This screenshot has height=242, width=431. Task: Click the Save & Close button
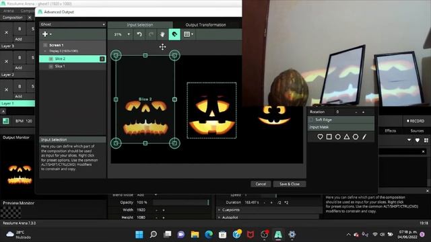click(x=290, y=184)
